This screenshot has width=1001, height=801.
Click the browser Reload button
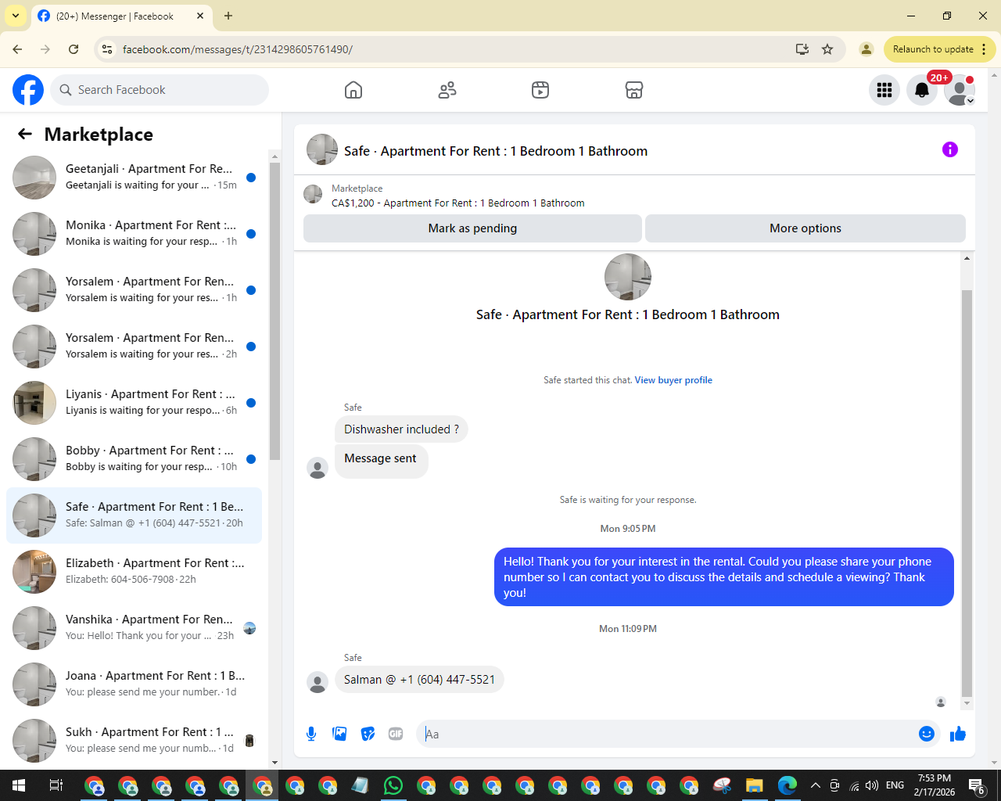point(74,49)
